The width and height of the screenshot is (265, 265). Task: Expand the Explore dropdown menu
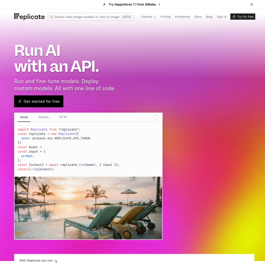coord(149,17)
